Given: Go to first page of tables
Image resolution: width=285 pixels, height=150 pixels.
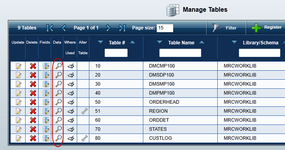Looking at the screenshot, I should pos(50,28).
